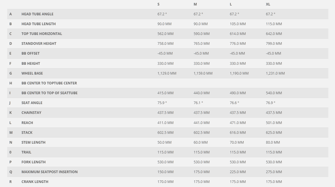Click the CHAINSTAY row label

(x=32, y=113)
